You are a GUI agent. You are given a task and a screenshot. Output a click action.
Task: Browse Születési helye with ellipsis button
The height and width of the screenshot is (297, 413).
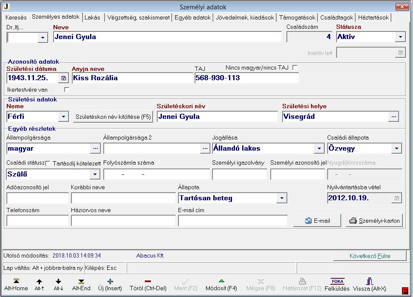[x=393, y=117]
